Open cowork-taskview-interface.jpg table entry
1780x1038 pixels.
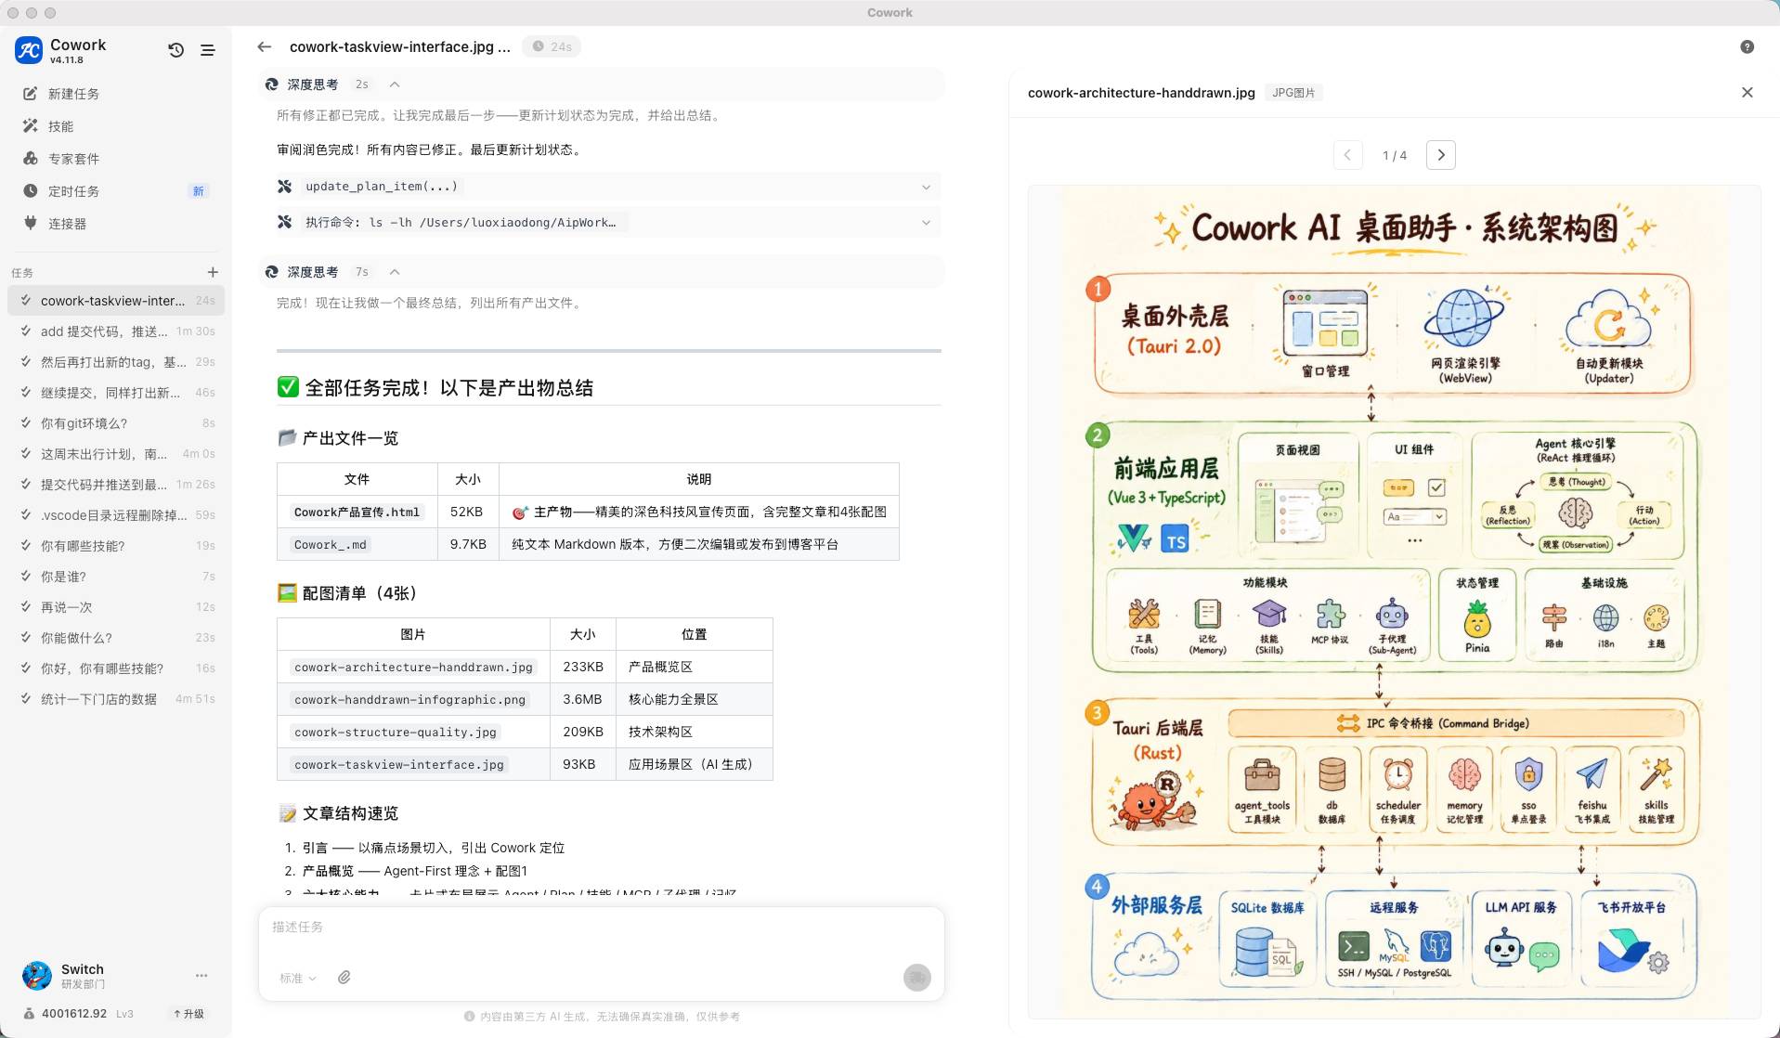point(399,765)
